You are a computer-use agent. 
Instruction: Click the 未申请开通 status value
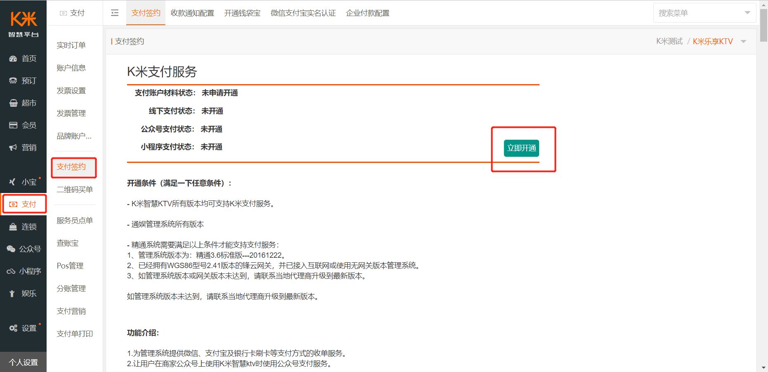pyautogui.click(x=219, y=93)
